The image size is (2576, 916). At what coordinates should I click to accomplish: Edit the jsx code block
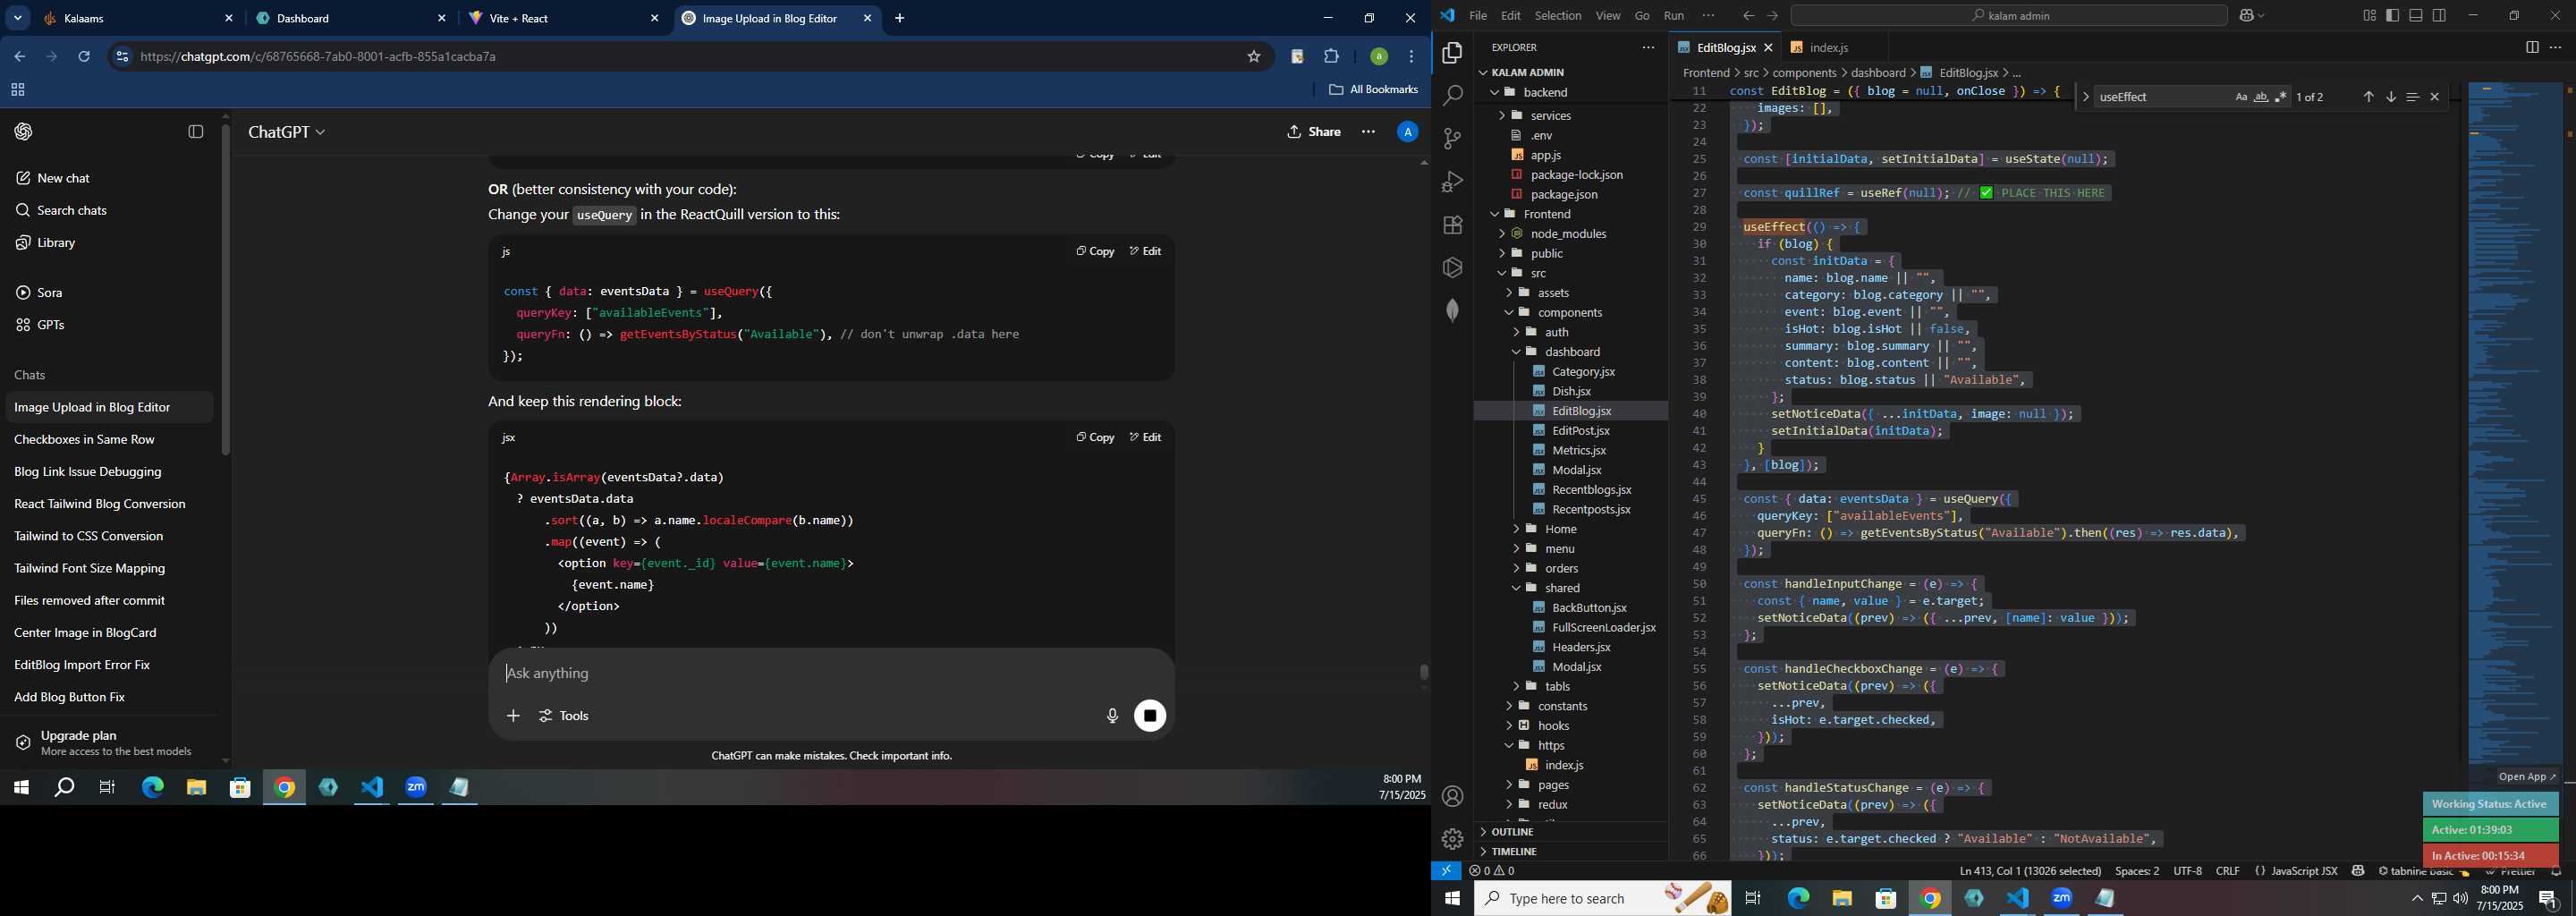(1145, 437)
